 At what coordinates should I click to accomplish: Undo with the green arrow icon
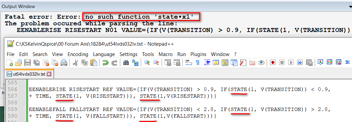point(105,63)
